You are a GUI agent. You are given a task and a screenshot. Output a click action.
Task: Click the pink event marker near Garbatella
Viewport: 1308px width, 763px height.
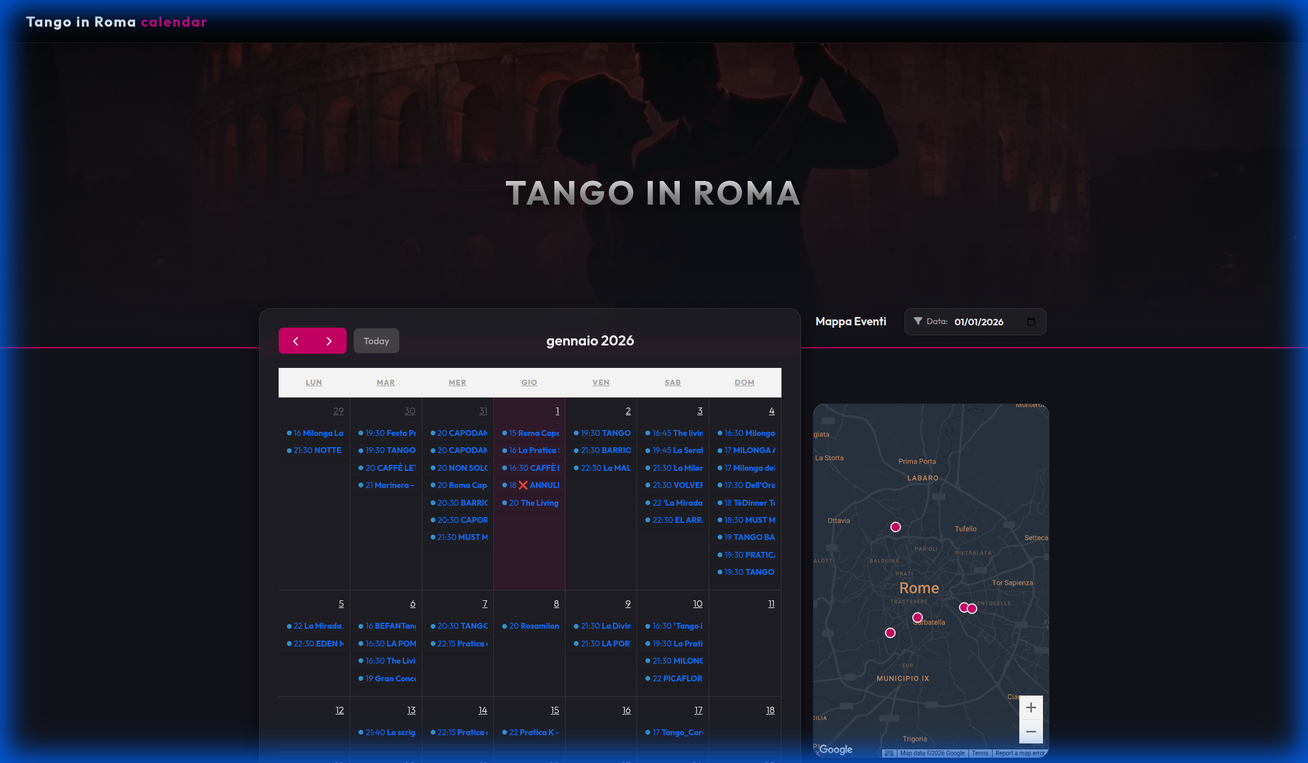[918, 616]
